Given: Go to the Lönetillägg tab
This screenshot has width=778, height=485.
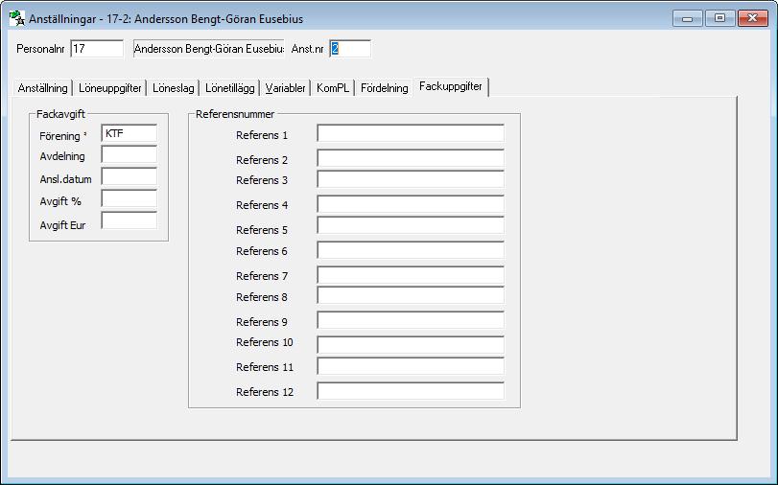Looking at the screenshot, I should pos(229,88).
